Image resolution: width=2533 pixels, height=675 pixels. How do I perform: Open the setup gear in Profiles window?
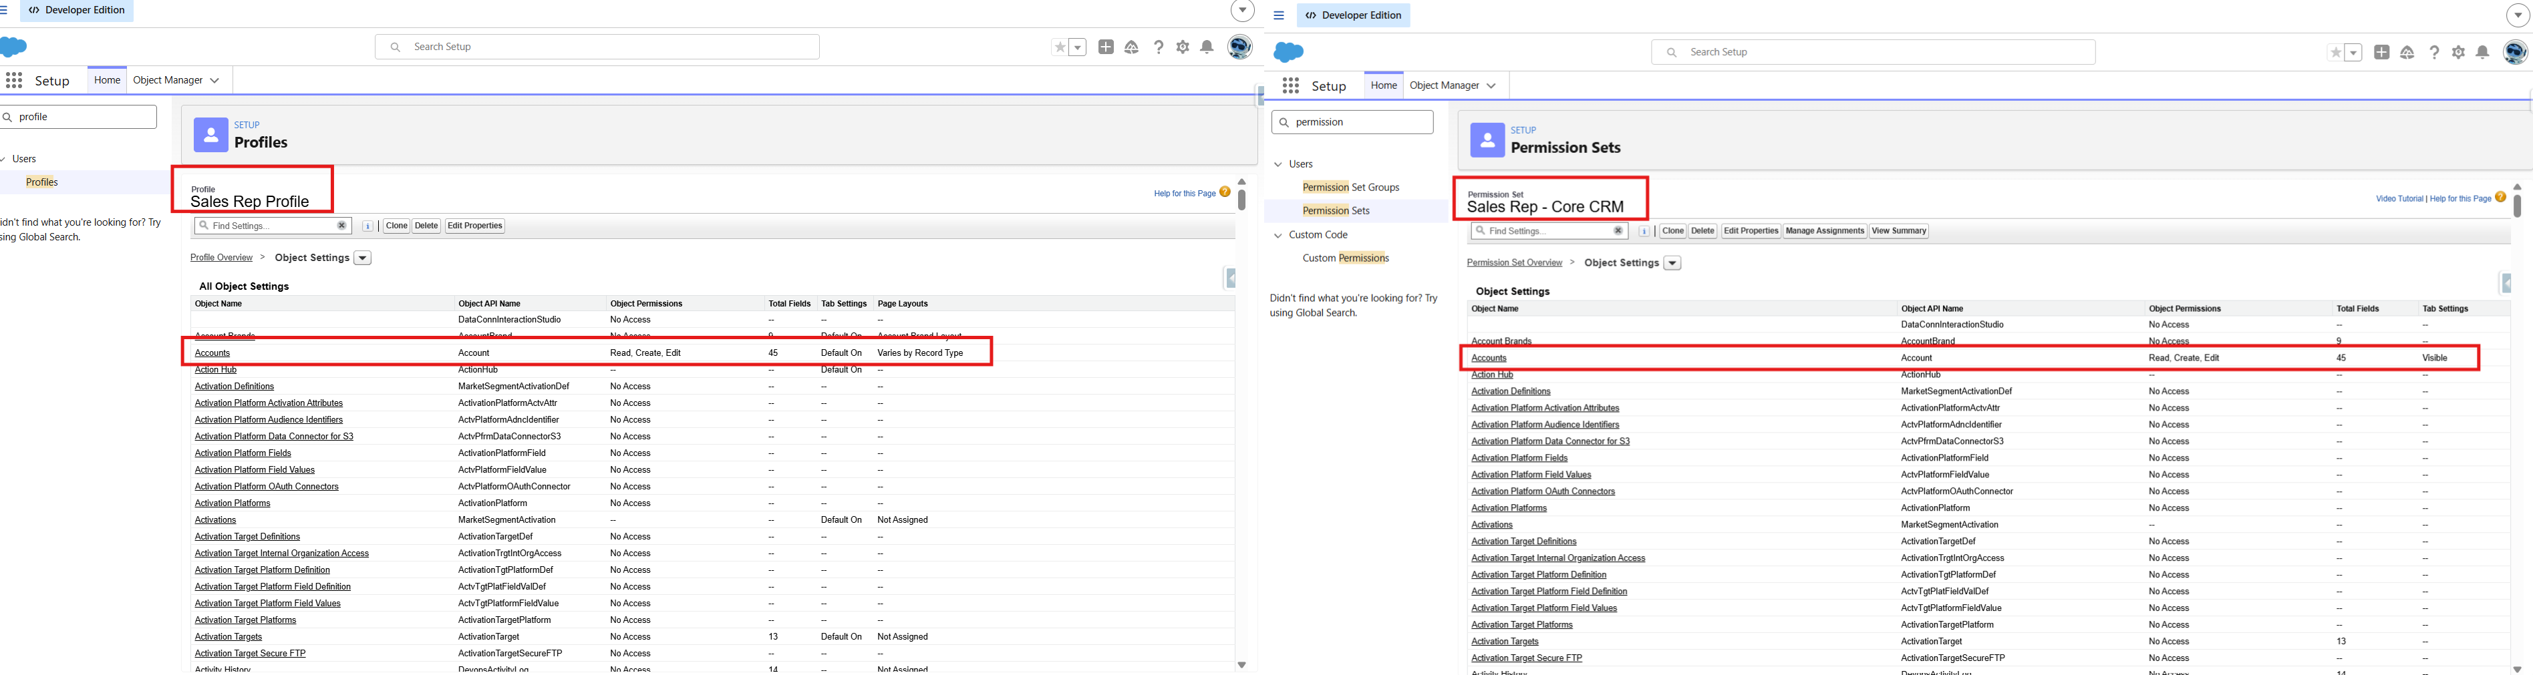coord(1183,47)
